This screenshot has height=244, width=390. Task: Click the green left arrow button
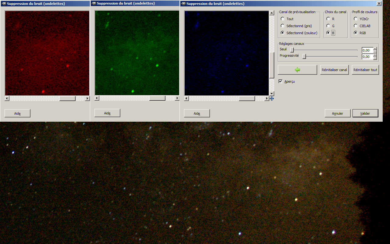coord(297,70)
